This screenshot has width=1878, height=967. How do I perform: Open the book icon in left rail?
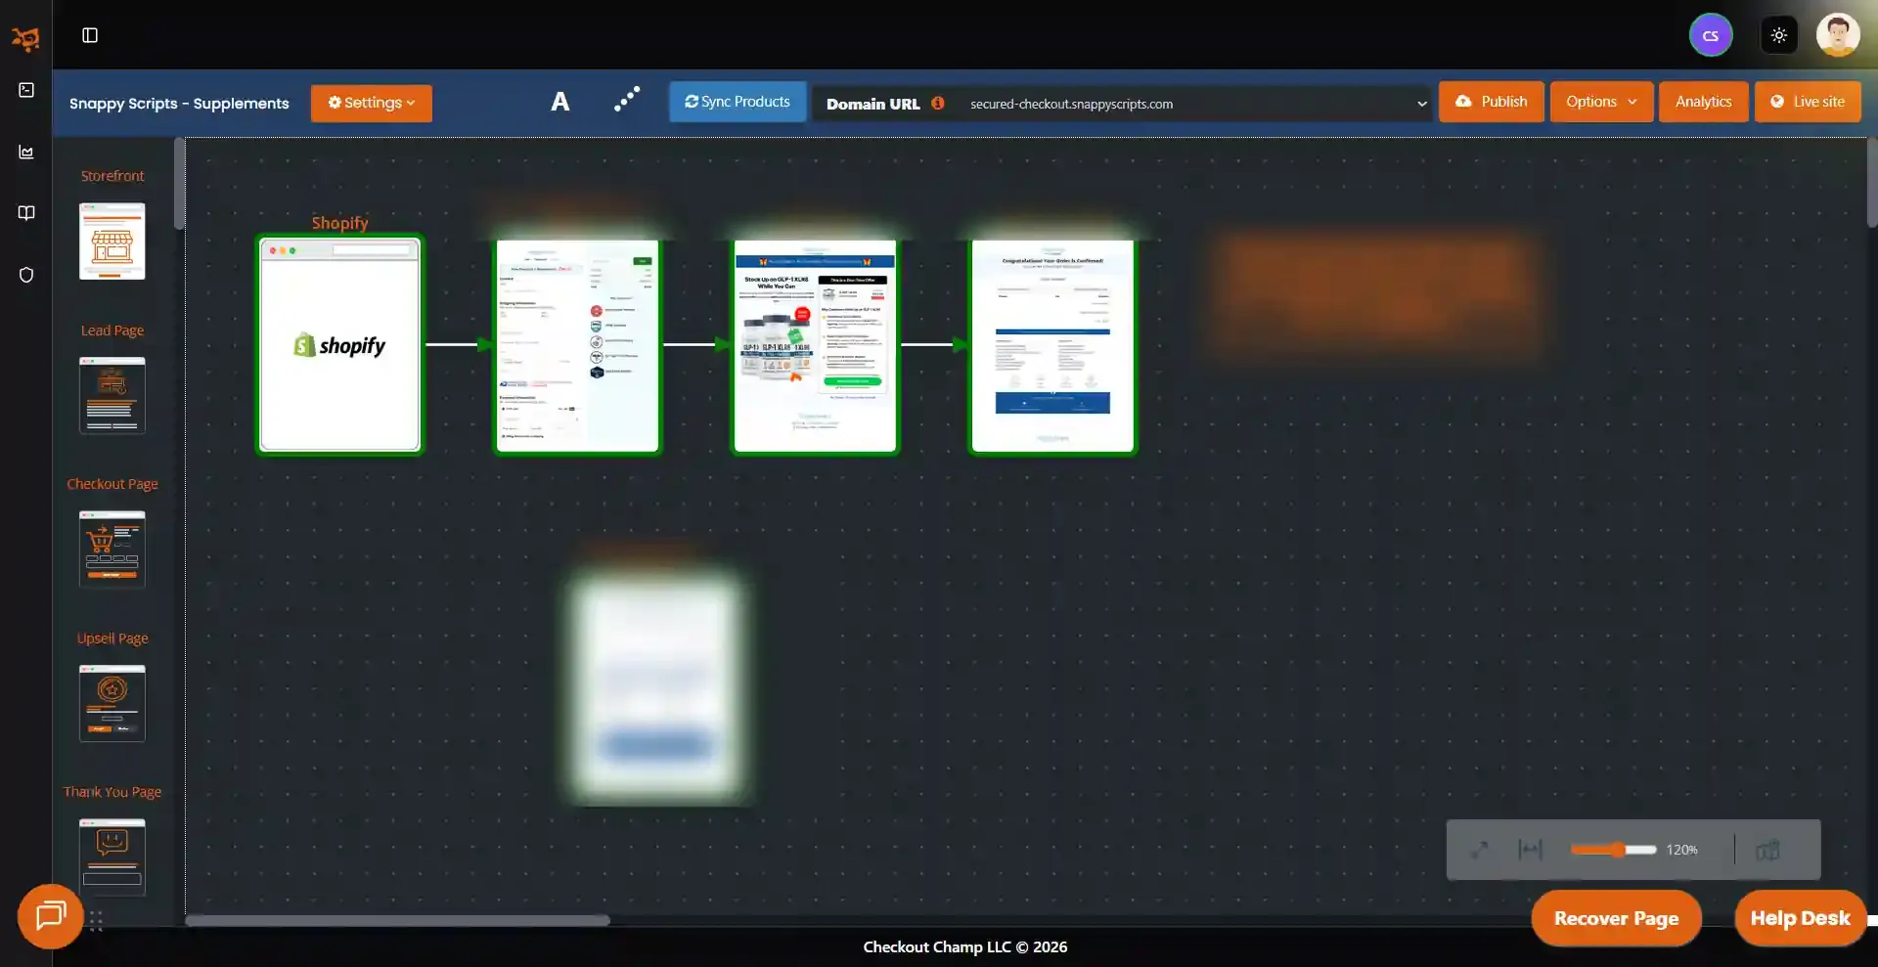click(x=26, y=213)
